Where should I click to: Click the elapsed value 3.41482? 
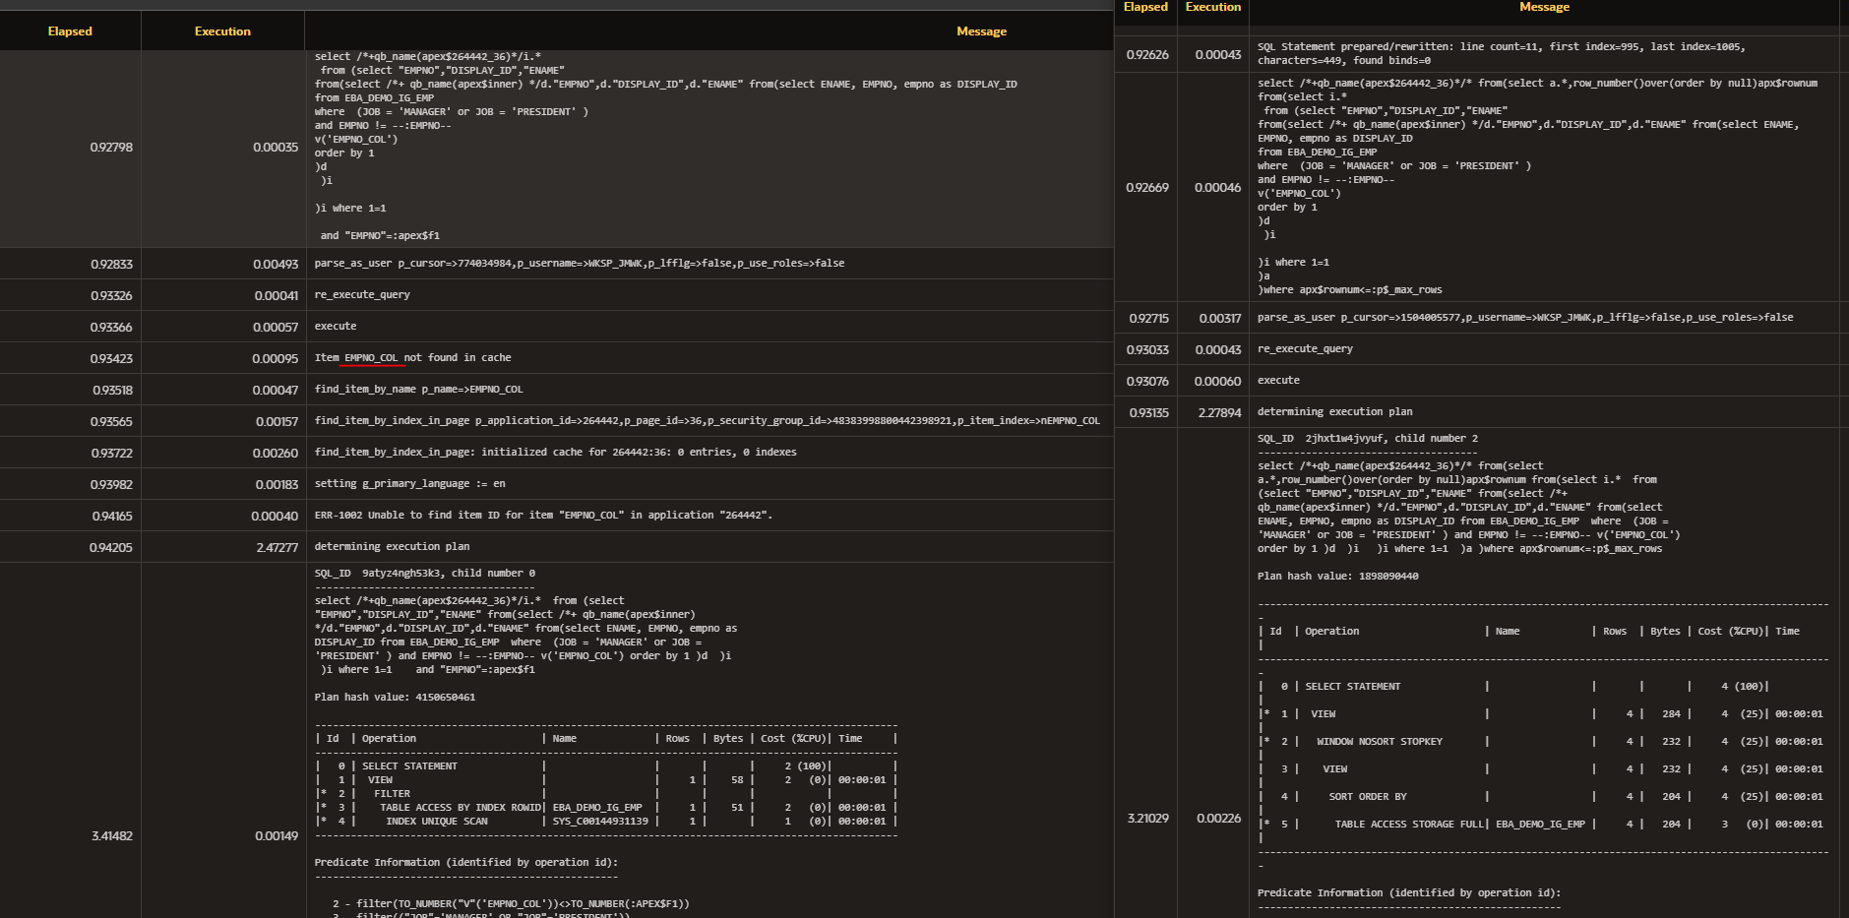[x=111, y=836]
